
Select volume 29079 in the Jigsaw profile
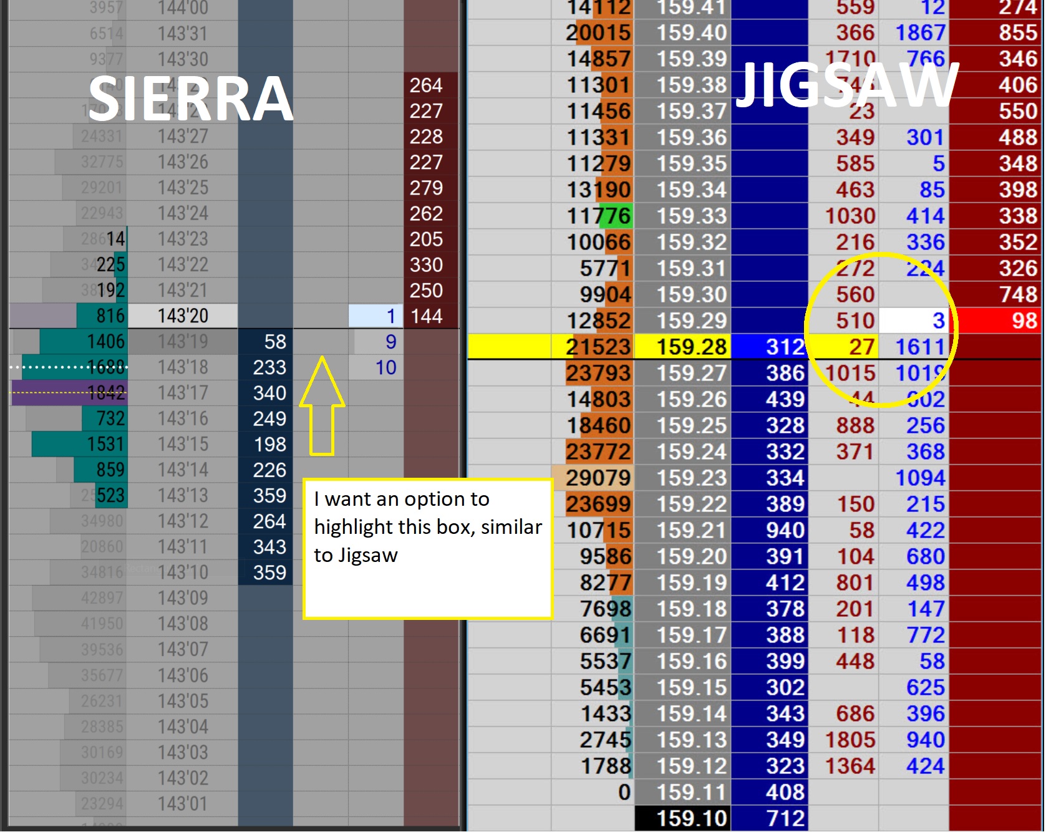[593, 478]
